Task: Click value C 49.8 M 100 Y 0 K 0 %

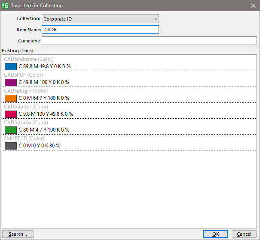Action: point(44,82)
